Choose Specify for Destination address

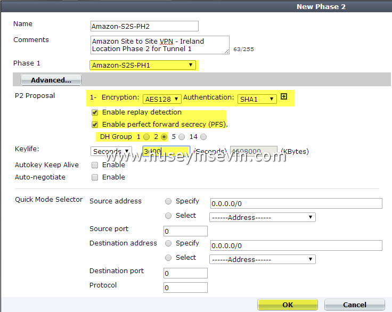pyautogui.click(x=168, y=243)
